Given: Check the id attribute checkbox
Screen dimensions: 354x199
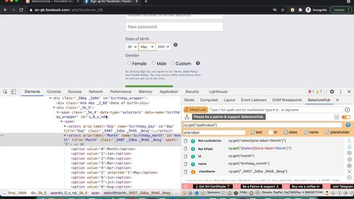Looking at the screenshot, I should [x=270, y=132].
